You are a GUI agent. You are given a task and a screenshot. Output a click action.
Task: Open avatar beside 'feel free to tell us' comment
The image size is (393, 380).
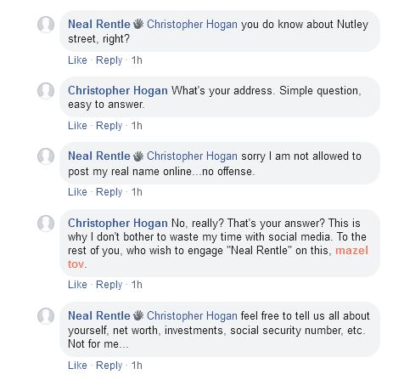[x=46, y=316]
